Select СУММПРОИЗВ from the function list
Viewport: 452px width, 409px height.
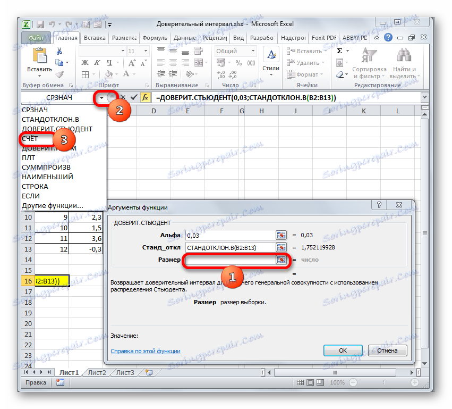46,168
